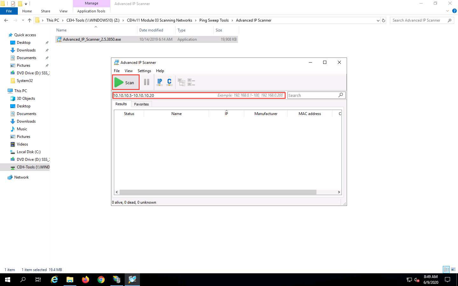Open the Application Tools ribbon tab

[91, 11]
